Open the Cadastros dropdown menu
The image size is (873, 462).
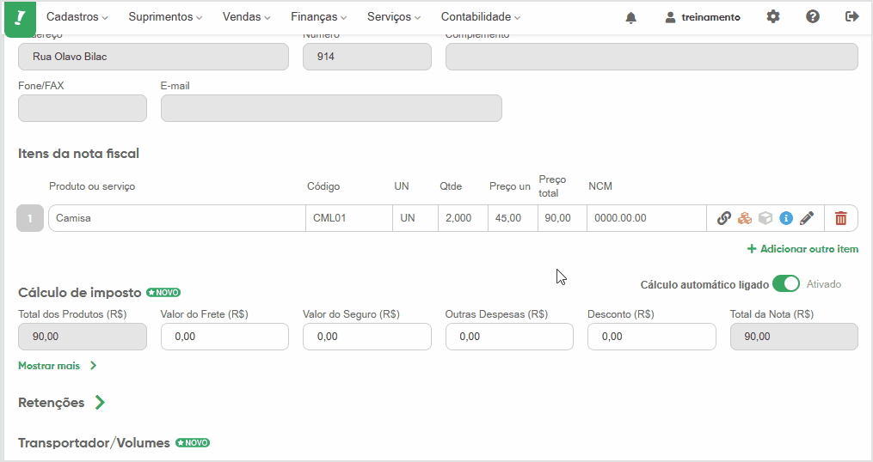(77, 16)
